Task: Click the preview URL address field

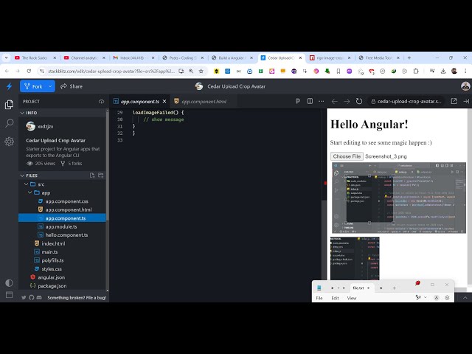Action: pyautogui.click(x=408, y=101)
